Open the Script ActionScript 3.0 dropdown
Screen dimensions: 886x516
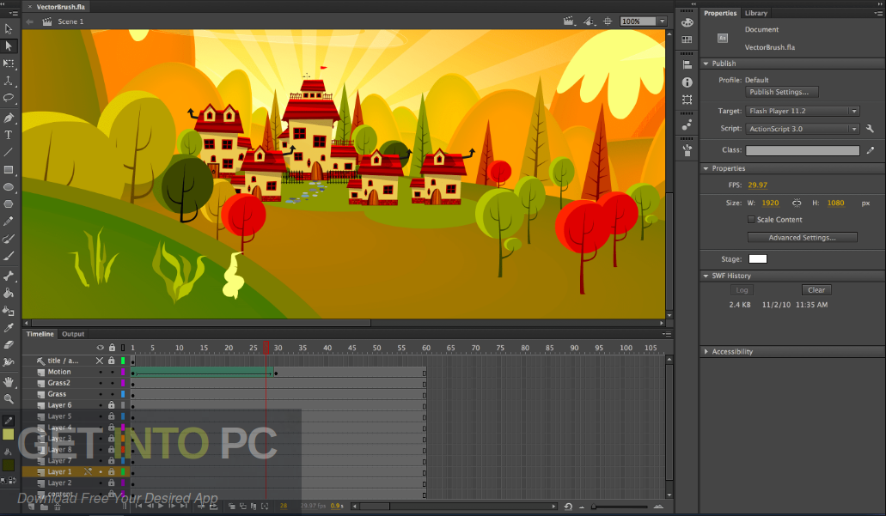803,129
